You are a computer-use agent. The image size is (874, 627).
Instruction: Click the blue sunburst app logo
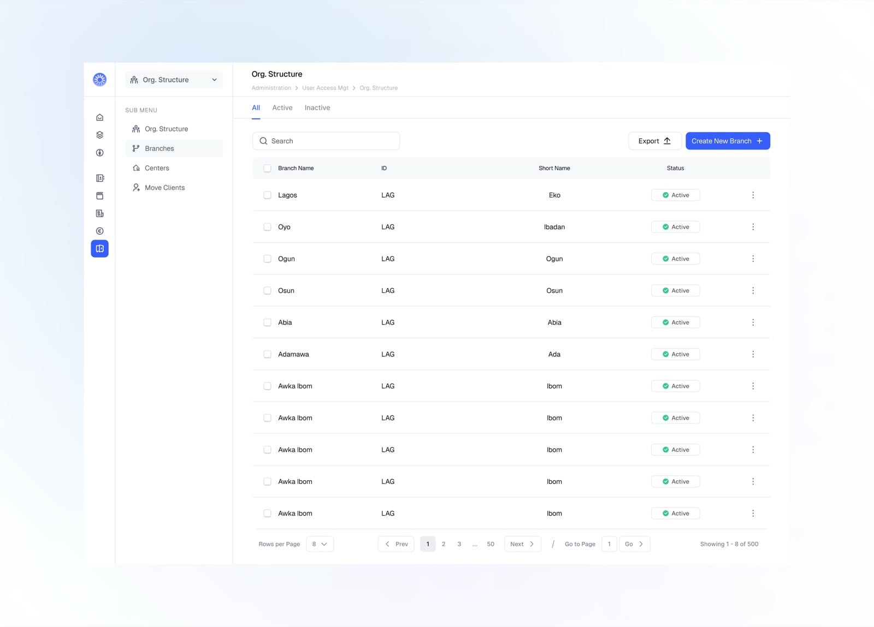click(99, 80)
